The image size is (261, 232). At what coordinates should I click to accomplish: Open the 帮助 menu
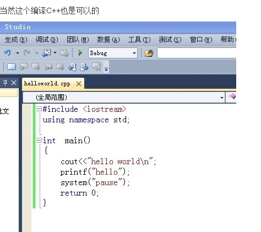(228, 40)
